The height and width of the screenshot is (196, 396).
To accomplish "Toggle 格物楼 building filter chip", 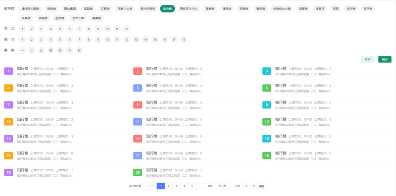I will (51, 9).
